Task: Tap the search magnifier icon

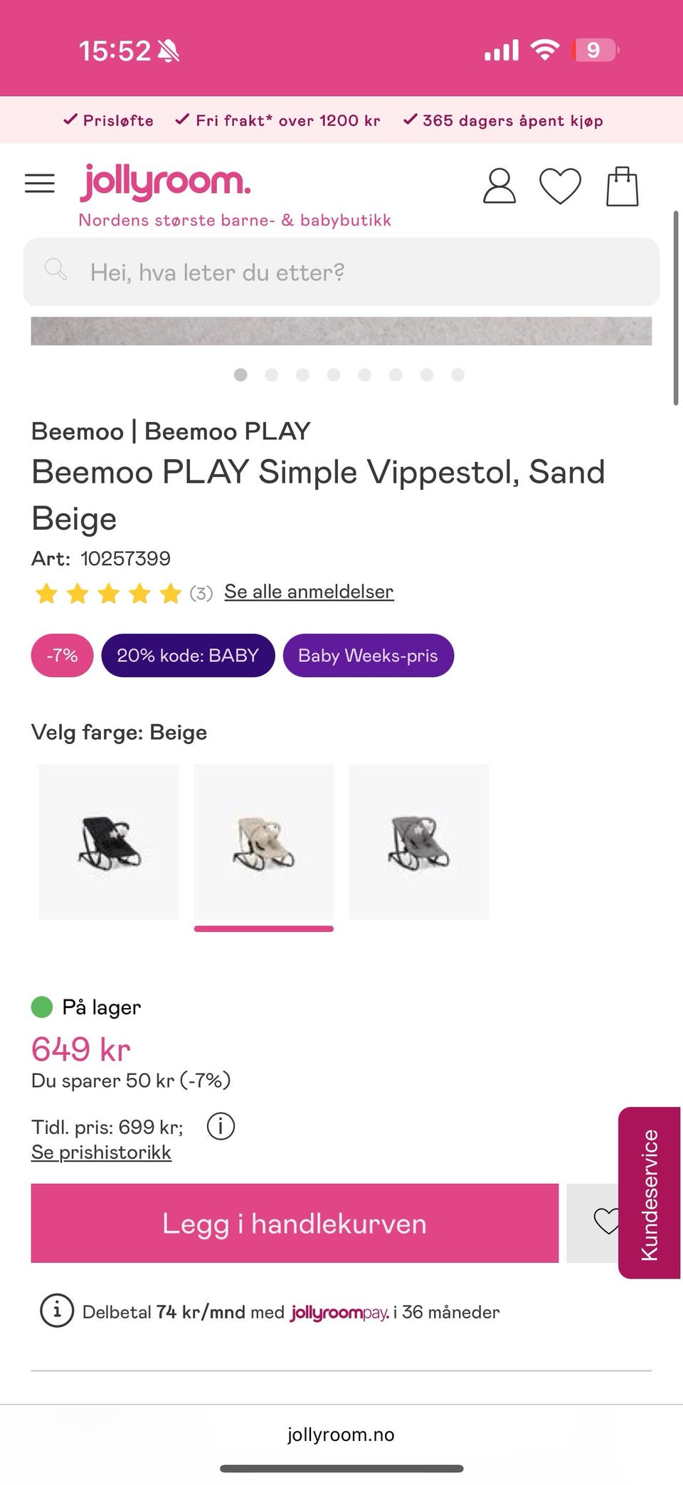Action: (x=55, y=271)
